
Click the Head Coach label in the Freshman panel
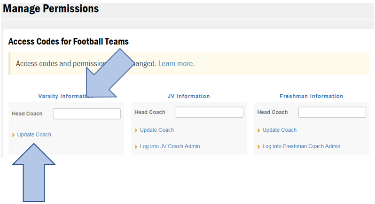point(273,112)
